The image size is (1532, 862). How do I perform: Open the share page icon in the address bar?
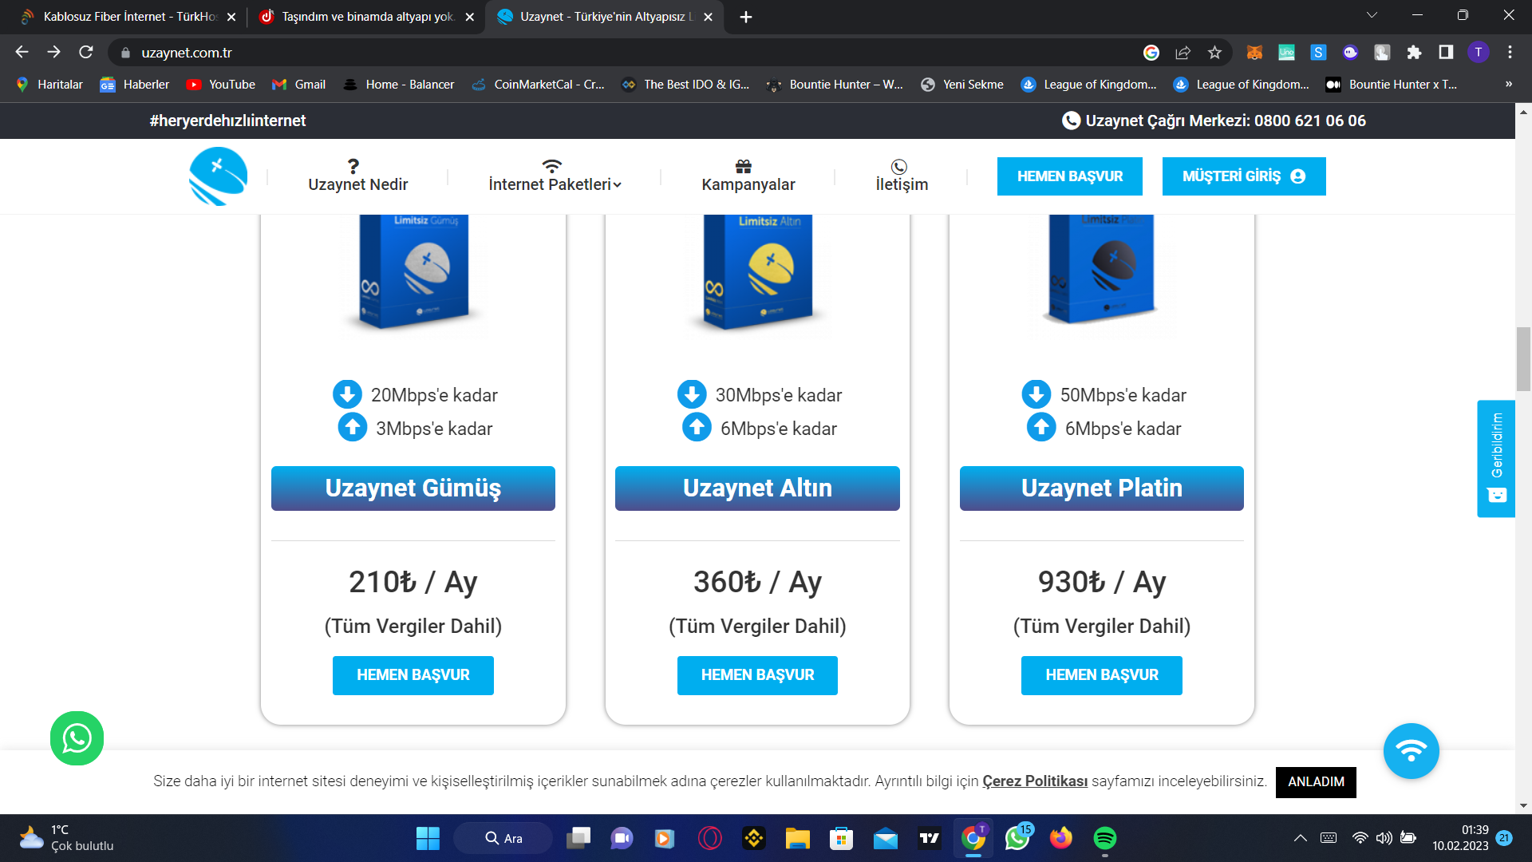[1183, 53]
